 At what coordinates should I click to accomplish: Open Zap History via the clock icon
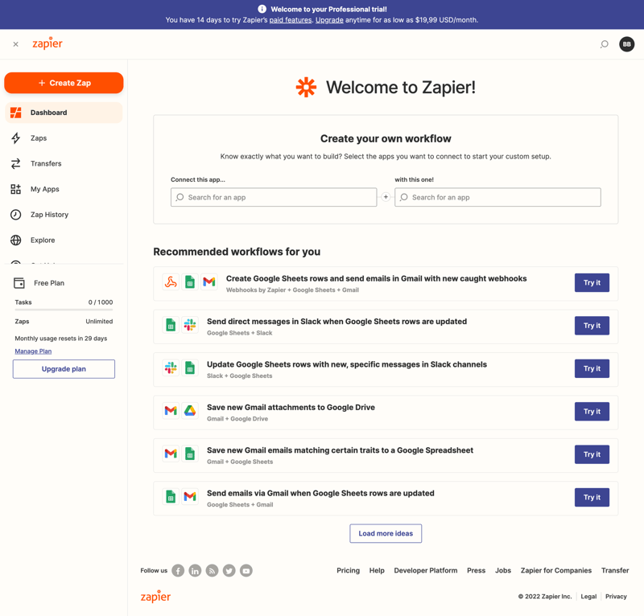click(16, 214)
